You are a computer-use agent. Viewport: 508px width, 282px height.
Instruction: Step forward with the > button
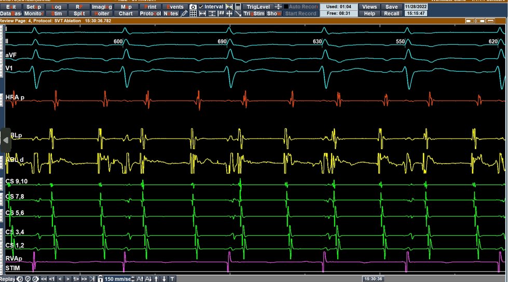tap(67, 279)
